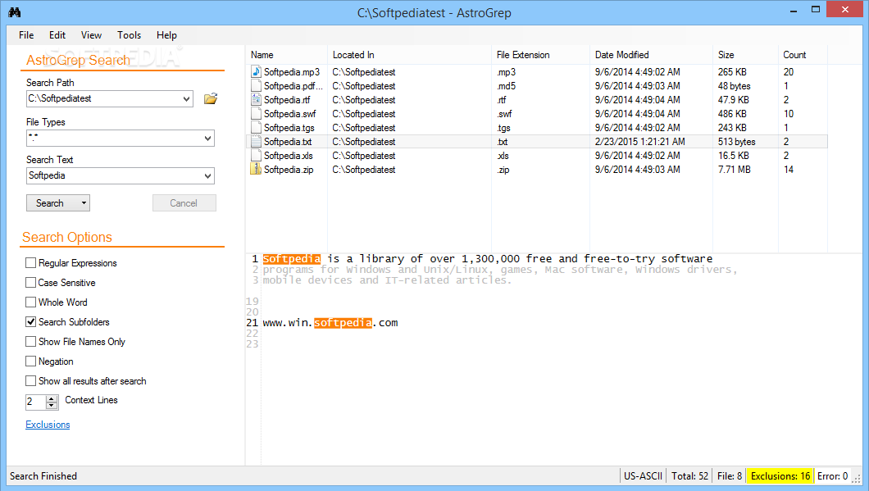Select the 2/23/2015 1:21:21 AM date cell
Viewport: 869px width, 491px height.
coord(639,142)
